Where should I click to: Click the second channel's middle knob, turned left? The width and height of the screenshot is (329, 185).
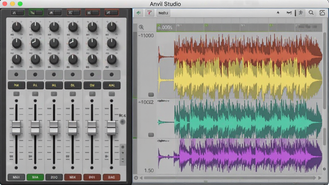(35, 43)
